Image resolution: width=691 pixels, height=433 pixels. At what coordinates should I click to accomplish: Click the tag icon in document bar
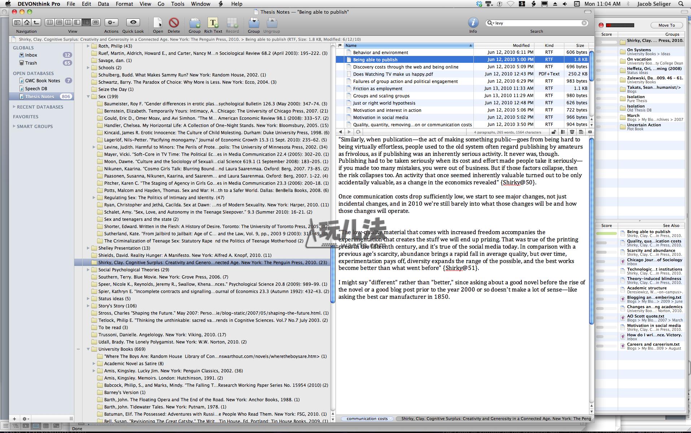(x=590, y=132)
